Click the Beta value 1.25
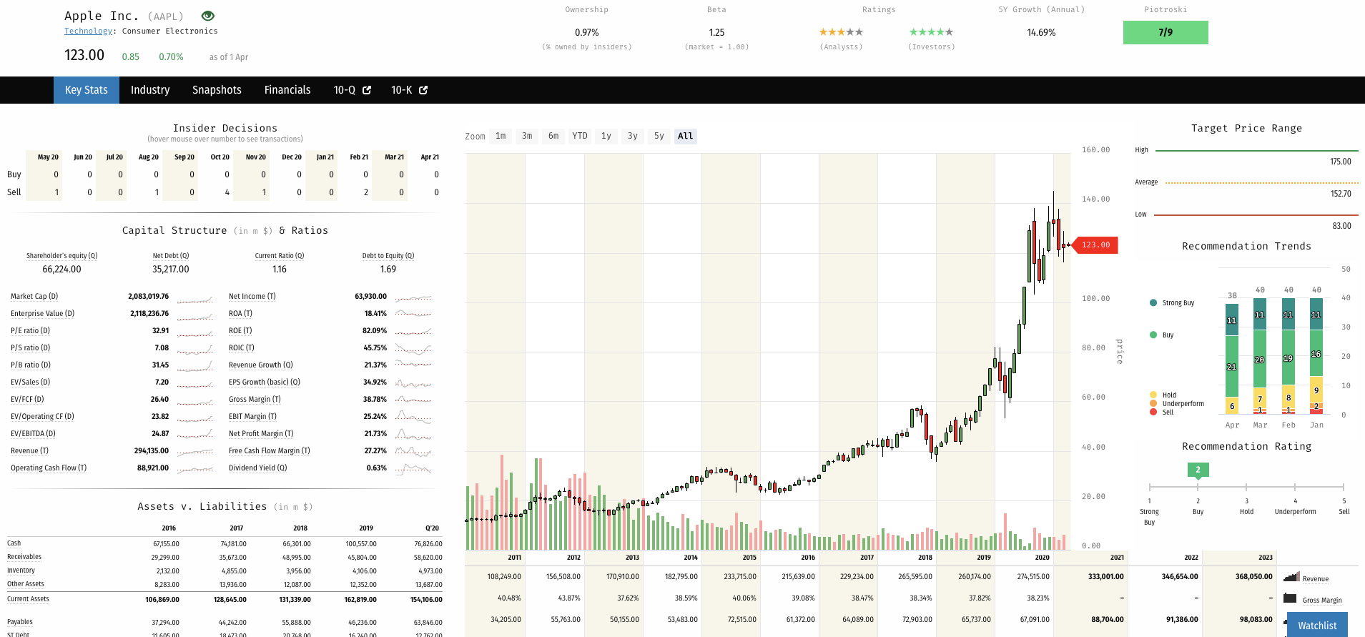Viewport: 1365px width, 637px height. [x=716, y=33]
